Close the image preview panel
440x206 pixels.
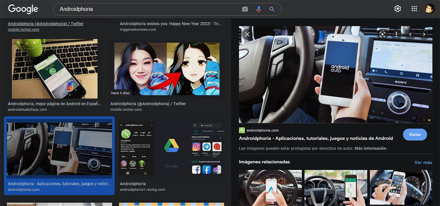247,34
